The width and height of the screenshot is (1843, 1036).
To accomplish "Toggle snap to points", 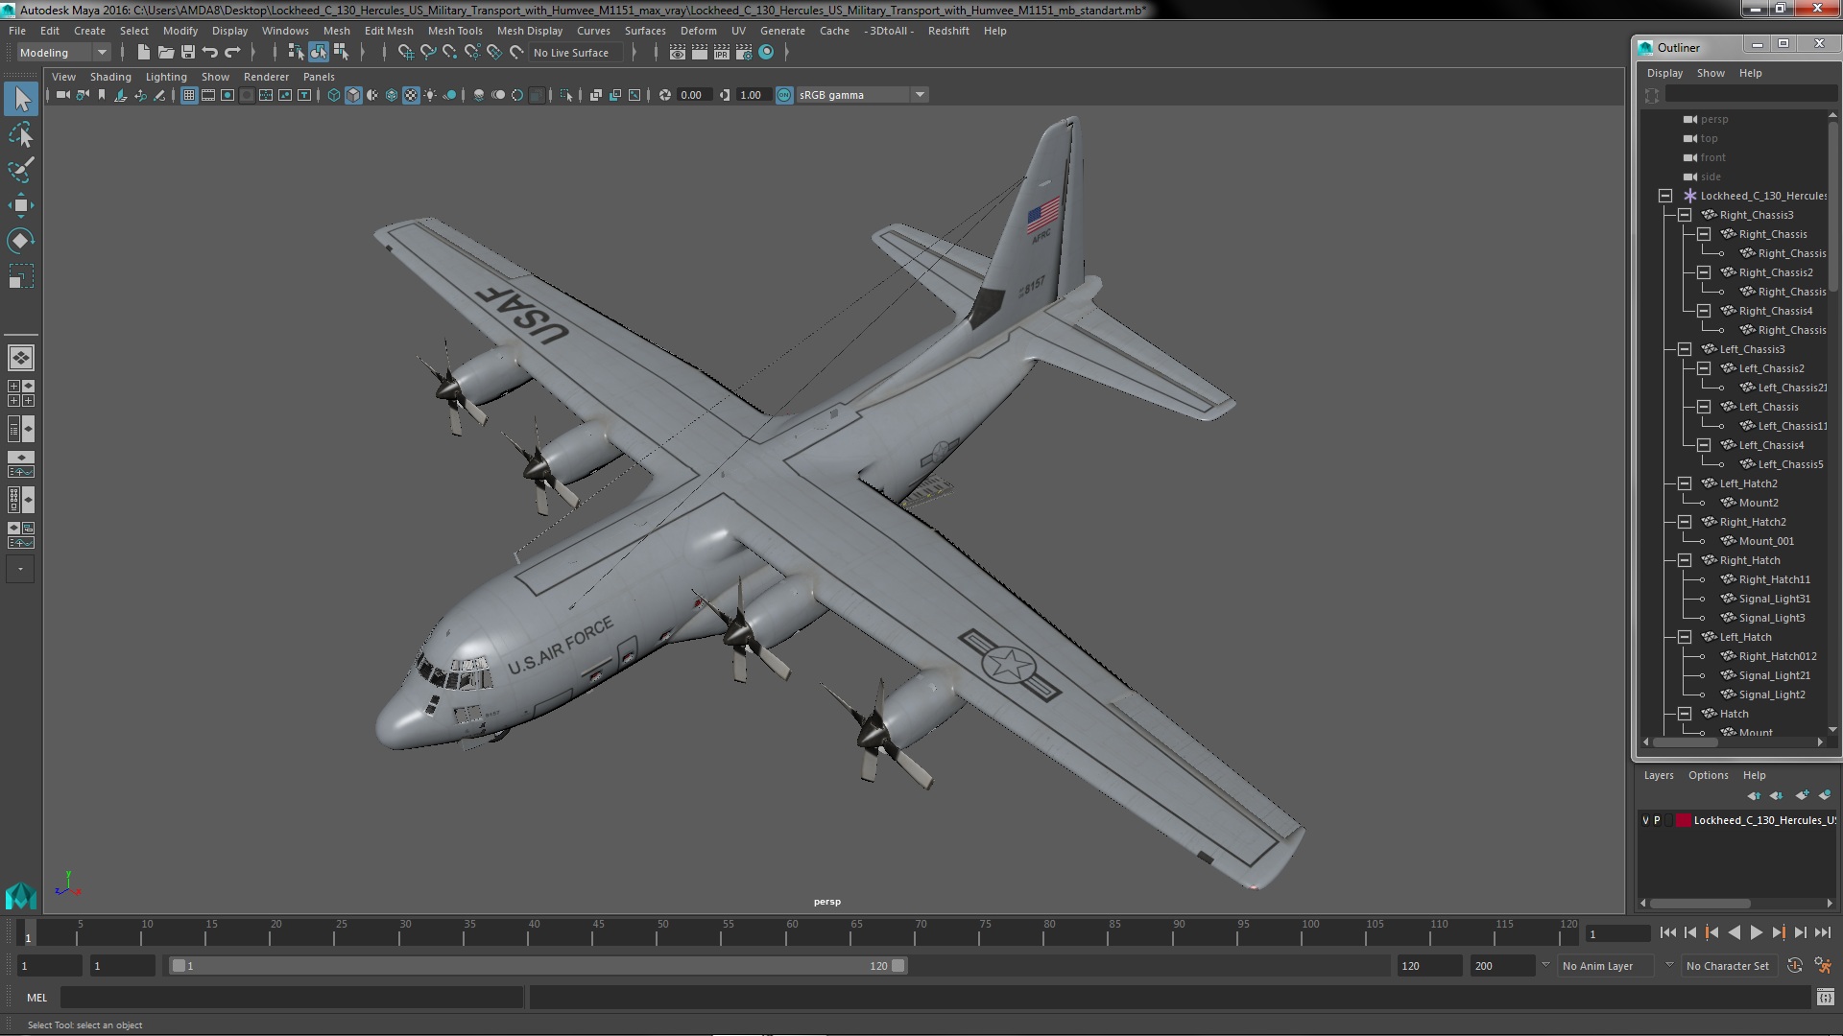I will point(449,53).
